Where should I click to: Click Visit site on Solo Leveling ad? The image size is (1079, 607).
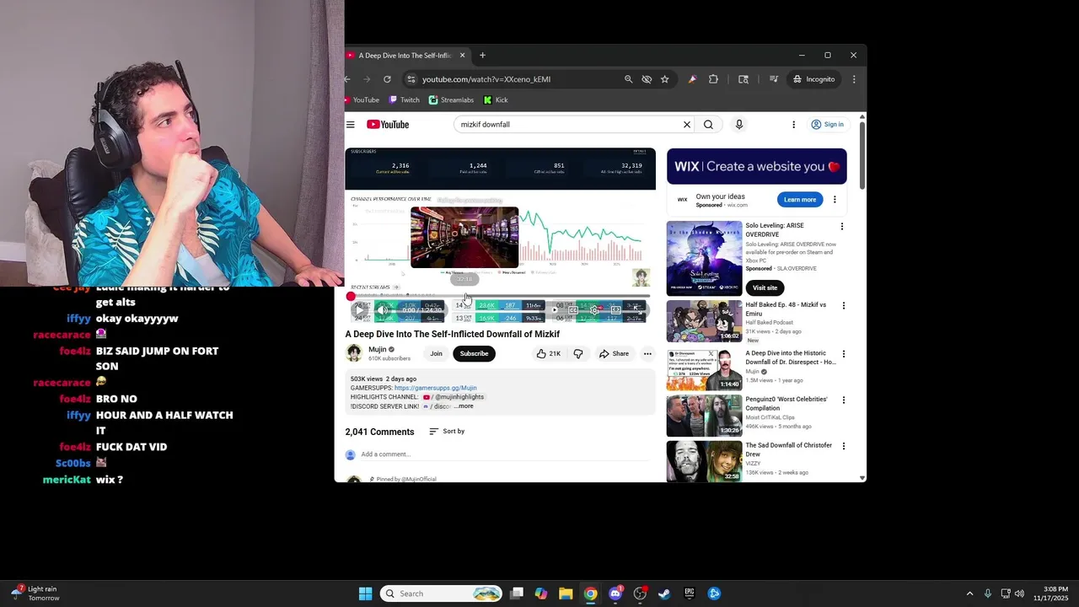[x=765, y=287]
